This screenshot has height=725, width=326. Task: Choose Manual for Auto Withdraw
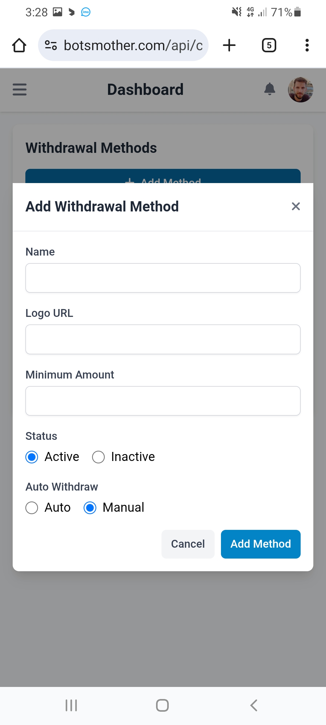pyautogui.click(x=90, y=508)
